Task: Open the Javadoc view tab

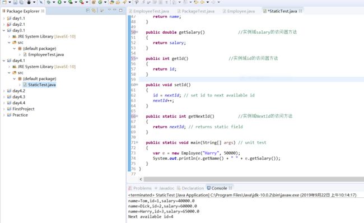Action: pos(164,188)
